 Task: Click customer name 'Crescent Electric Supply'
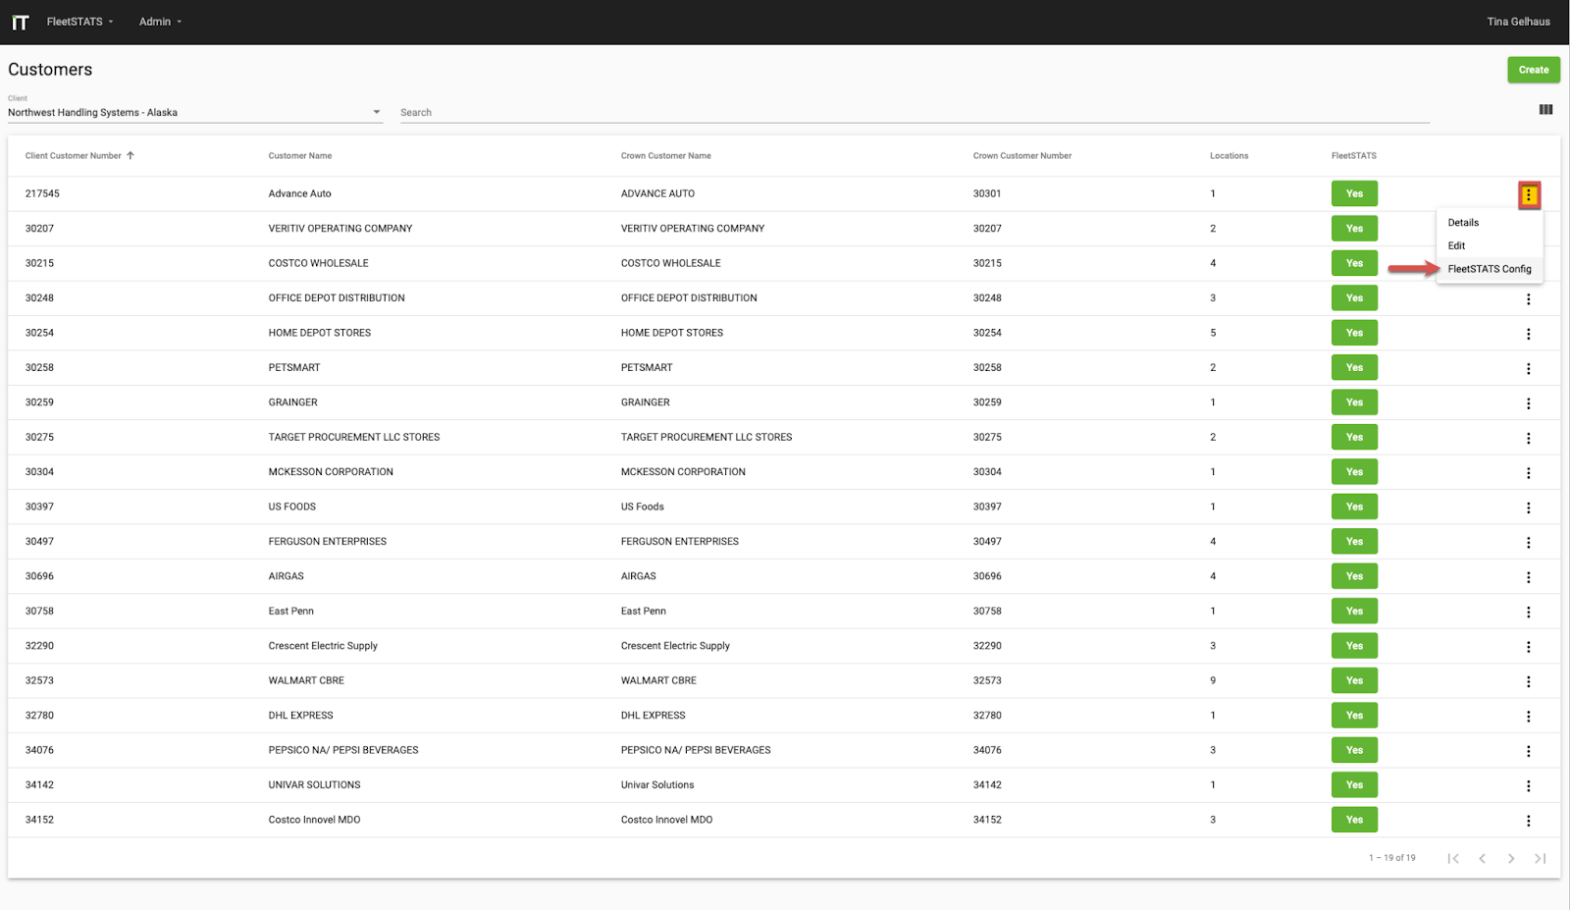click(x=323, y=646)
